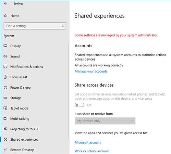Go to Storage settings

click(x=16, y=98)
